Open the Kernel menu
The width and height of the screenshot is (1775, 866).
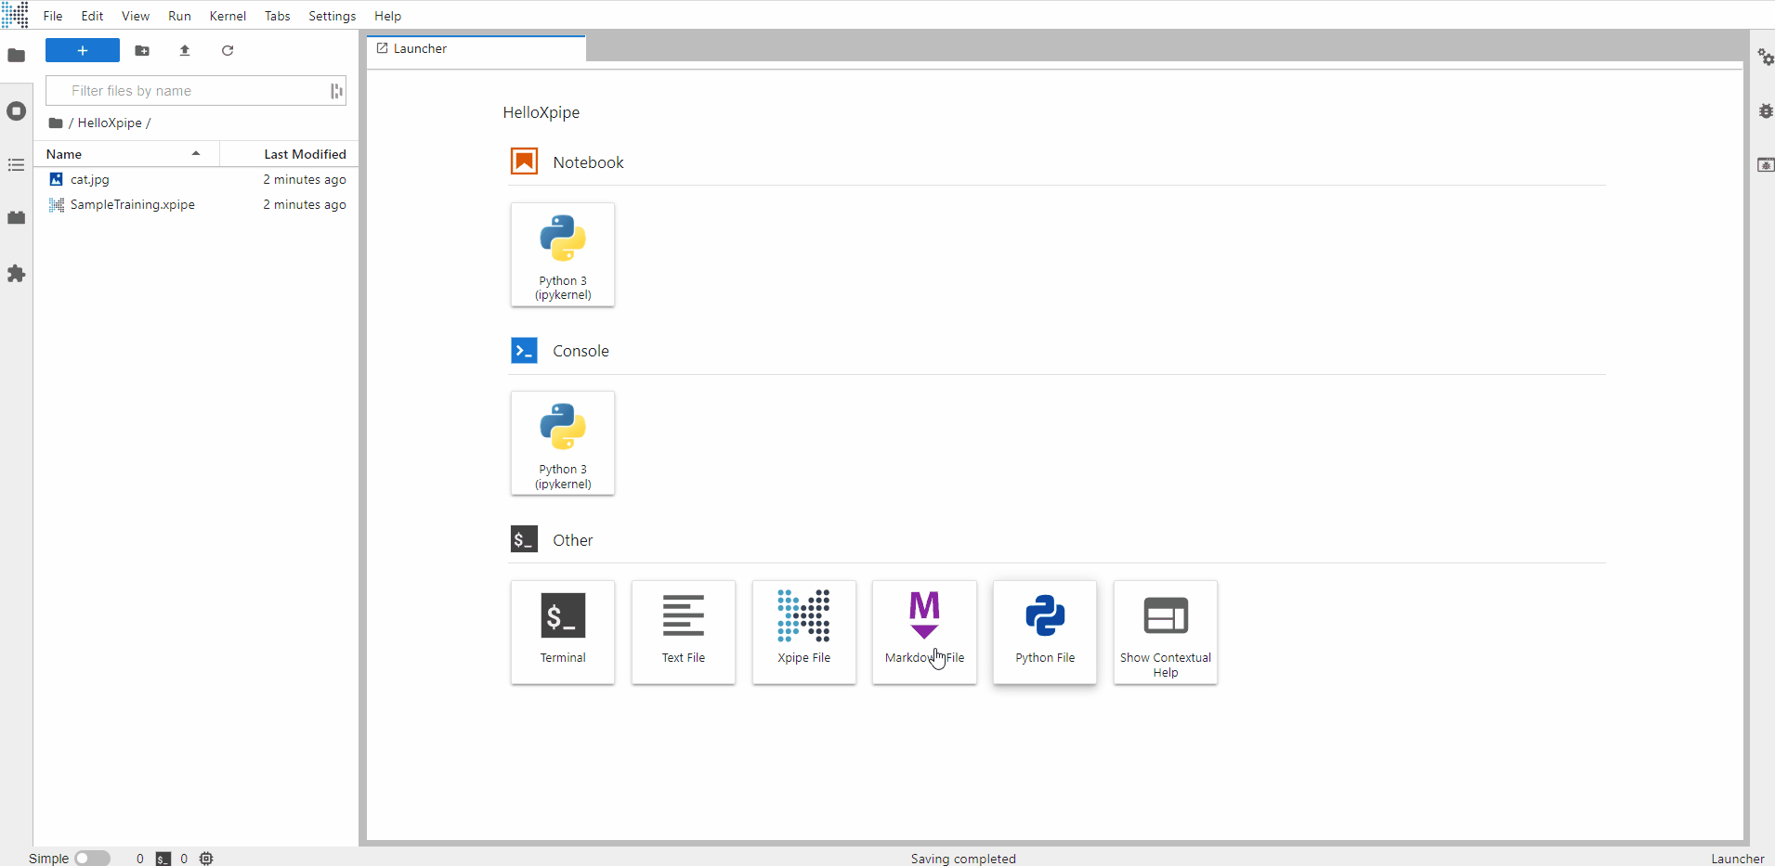pos(228,16)
